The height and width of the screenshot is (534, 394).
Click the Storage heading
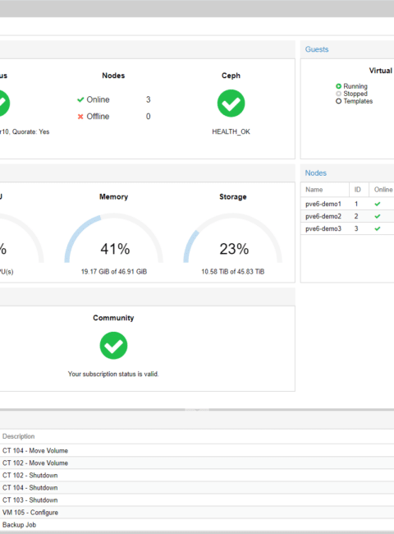(233, 197)
